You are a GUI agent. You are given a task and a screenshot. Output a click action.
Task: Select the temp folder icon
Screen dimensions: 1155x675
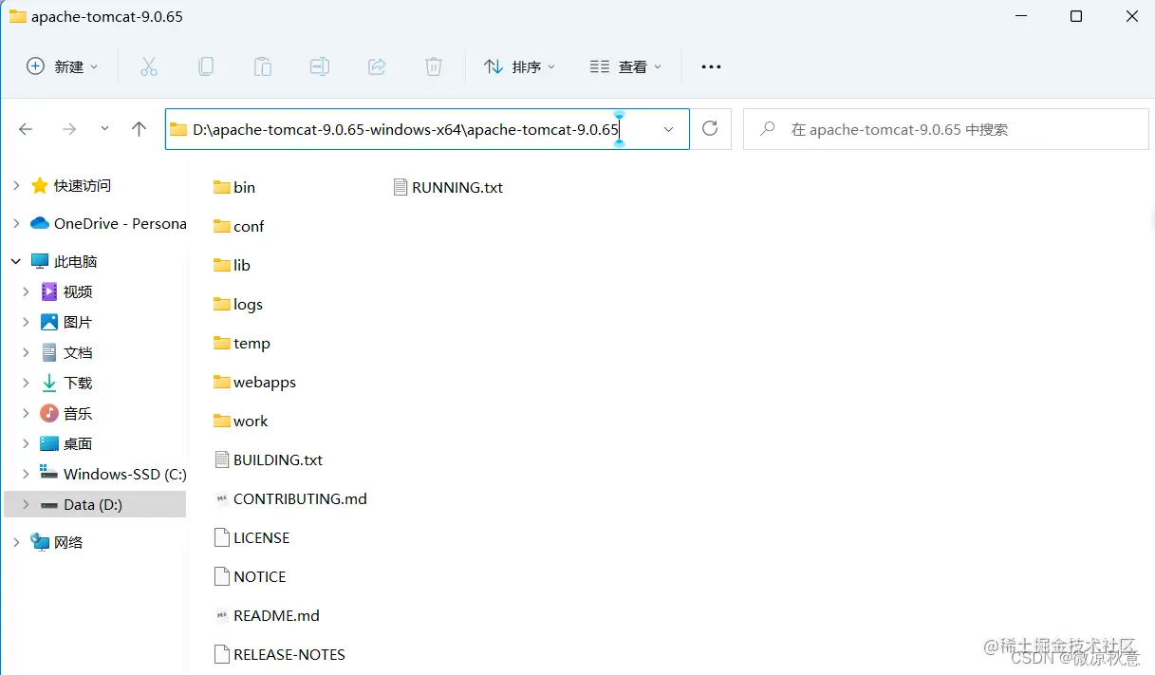(x=222, y=343)
